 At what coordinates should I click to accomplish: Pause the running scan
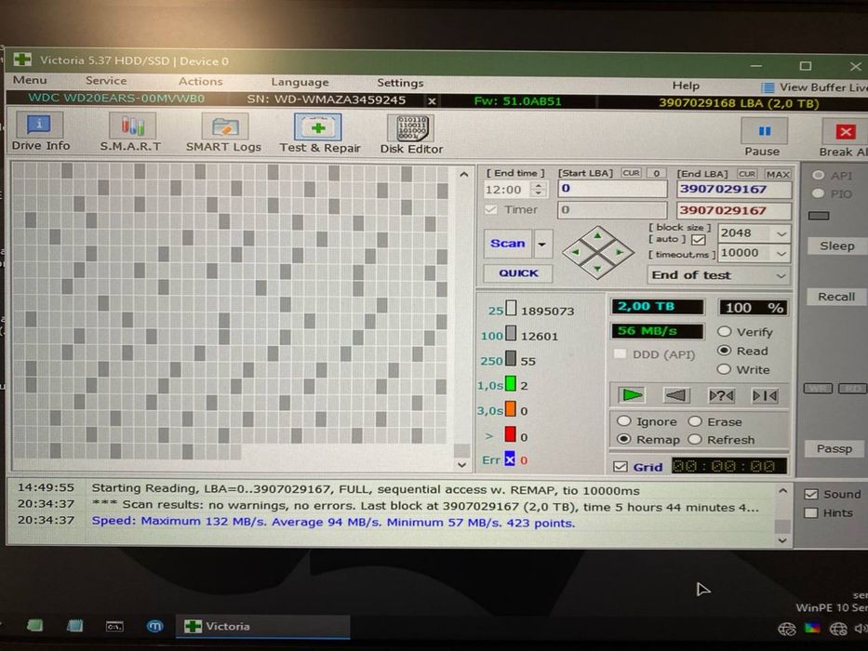coord(765,131)
